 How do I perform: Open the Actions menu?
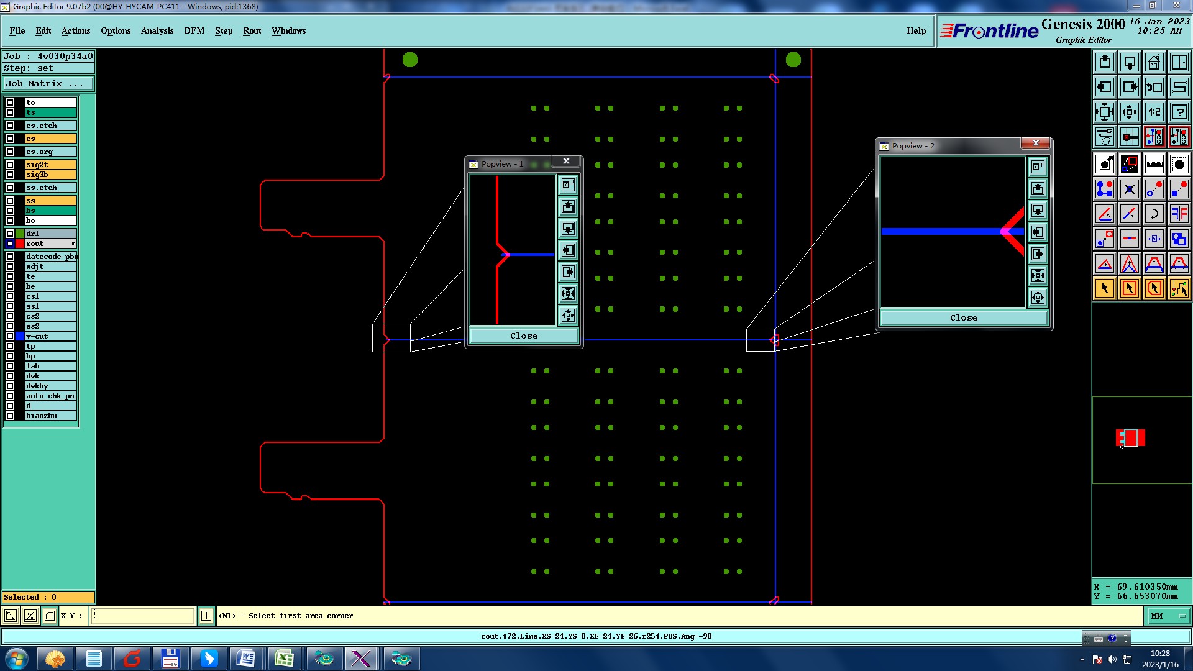click(76, 30)
